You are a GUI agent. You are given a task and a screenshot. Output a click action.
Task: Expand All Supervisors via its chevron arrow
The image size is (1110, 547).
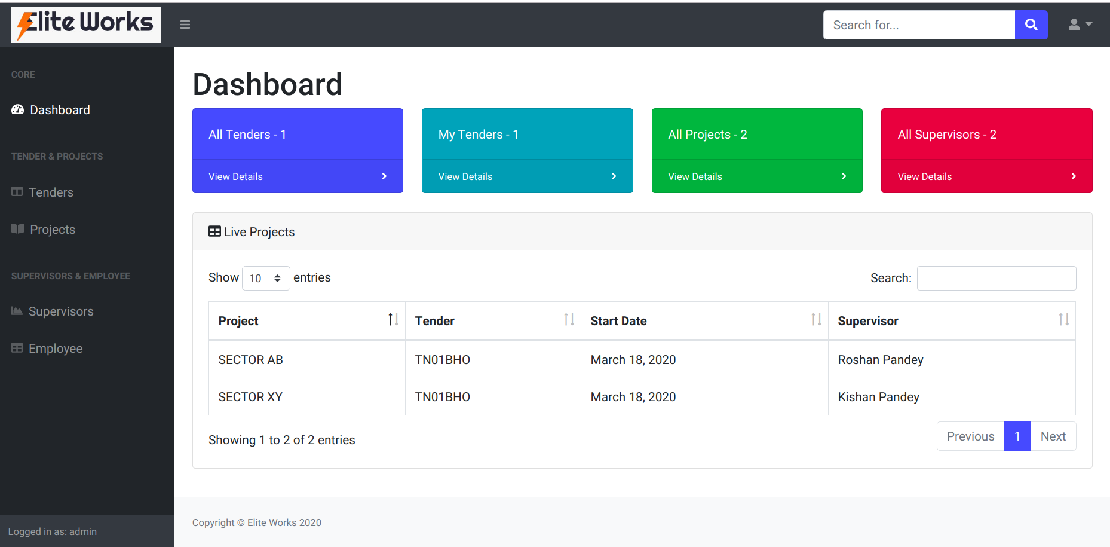[x=1073, y=176]
